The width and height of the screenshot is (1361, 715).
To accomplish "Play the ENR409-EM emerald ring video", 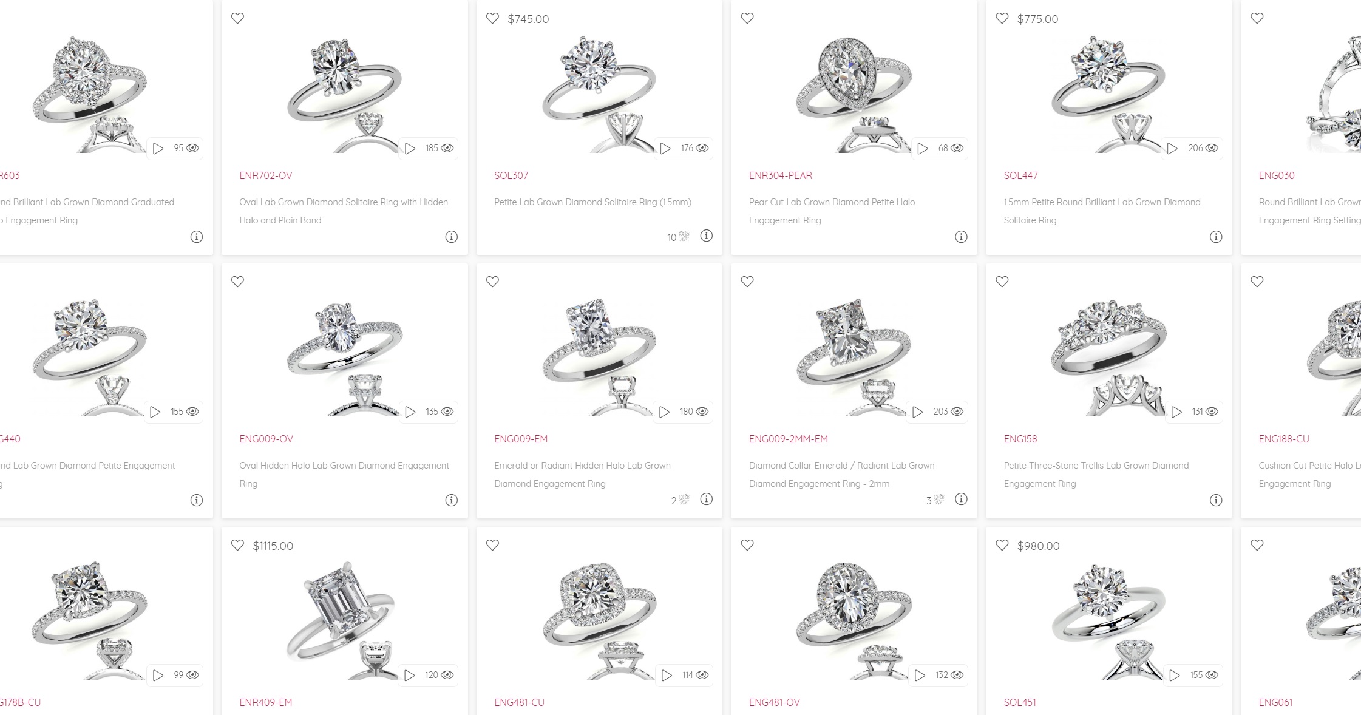I will tap(409, 675).
